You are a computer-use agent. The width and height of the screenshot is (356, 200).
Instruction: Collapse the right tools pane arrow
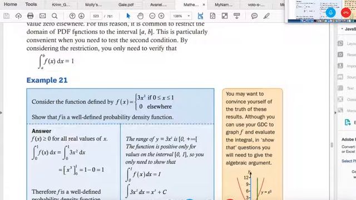335,112
